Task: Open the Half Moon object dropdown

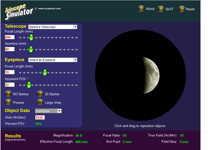Action: point(48,111)
